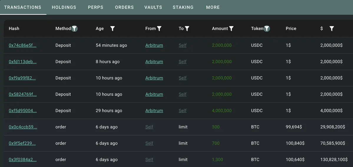Click the Self link in the 700 BTC order
The image size is (353, 167).
pyautogui.click(x=149, y=143)
